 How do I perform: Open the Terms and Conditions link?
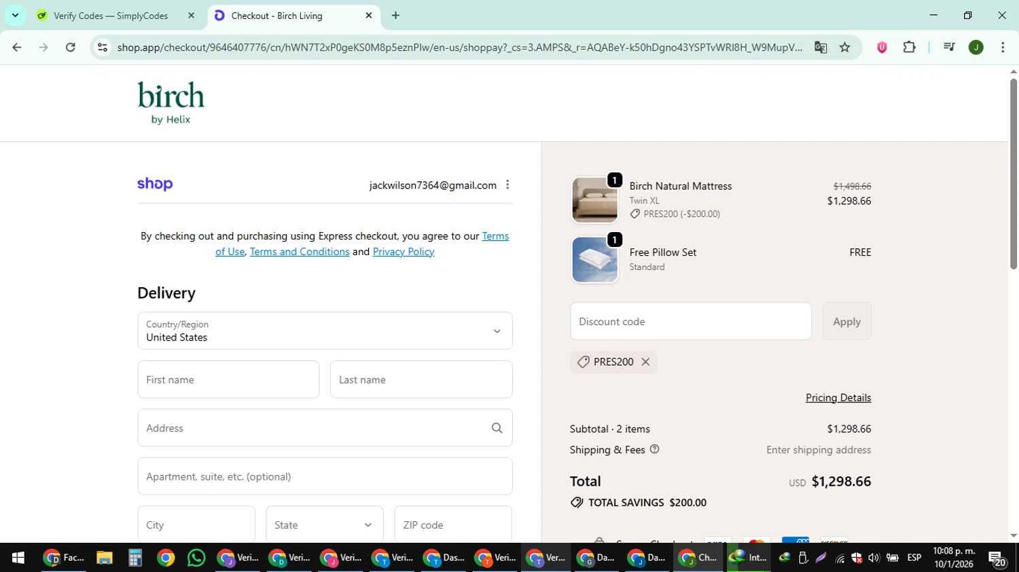(x=300, y=252)
